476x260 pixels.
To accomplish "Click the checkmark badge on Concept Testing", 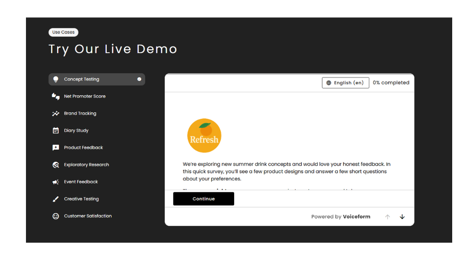I will point(139,79).
